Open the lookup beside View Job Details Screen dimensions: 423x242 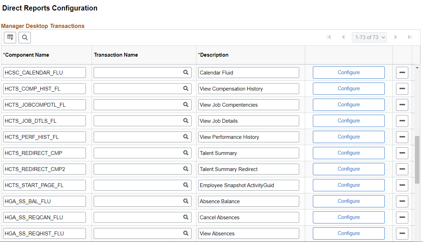click(x=186, y=121)
